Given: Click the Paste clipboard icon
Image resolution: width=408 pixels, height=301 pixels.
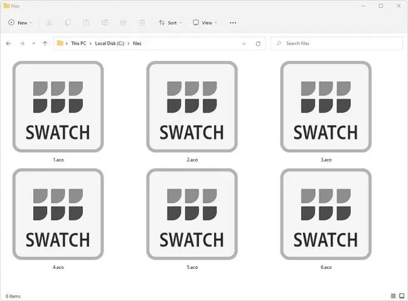Looking at the screenshot, I should pyautogui.click(x=86, y=23).
